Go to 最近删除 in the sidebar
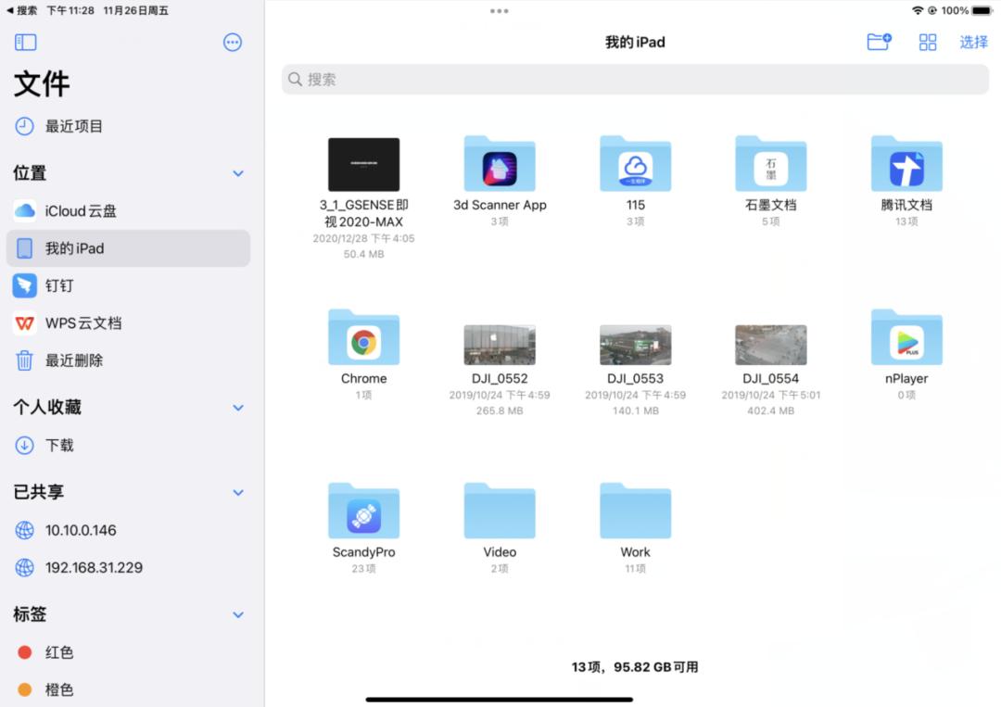 pyautogui.click(x=74, y=360)
